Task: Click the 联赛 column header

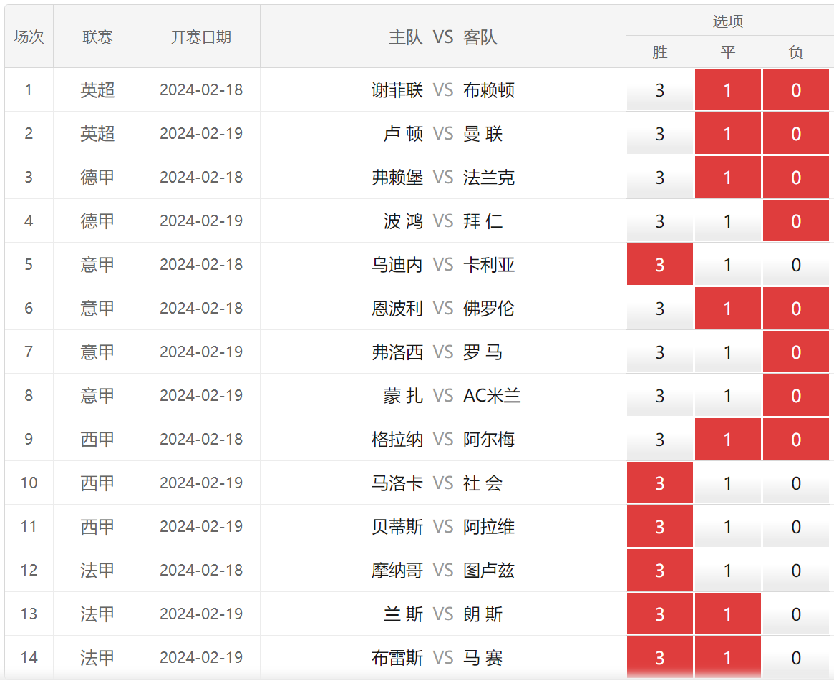Action: pos(97,37)
